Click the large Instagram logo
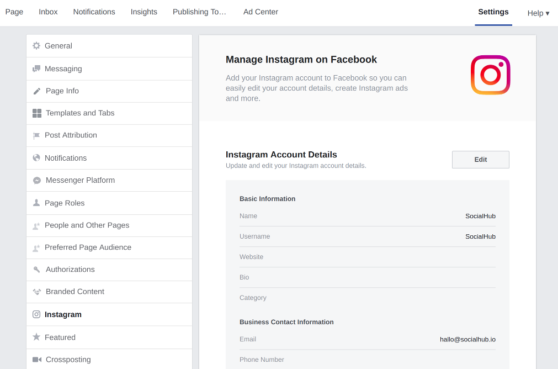 [x=490, y=75]
